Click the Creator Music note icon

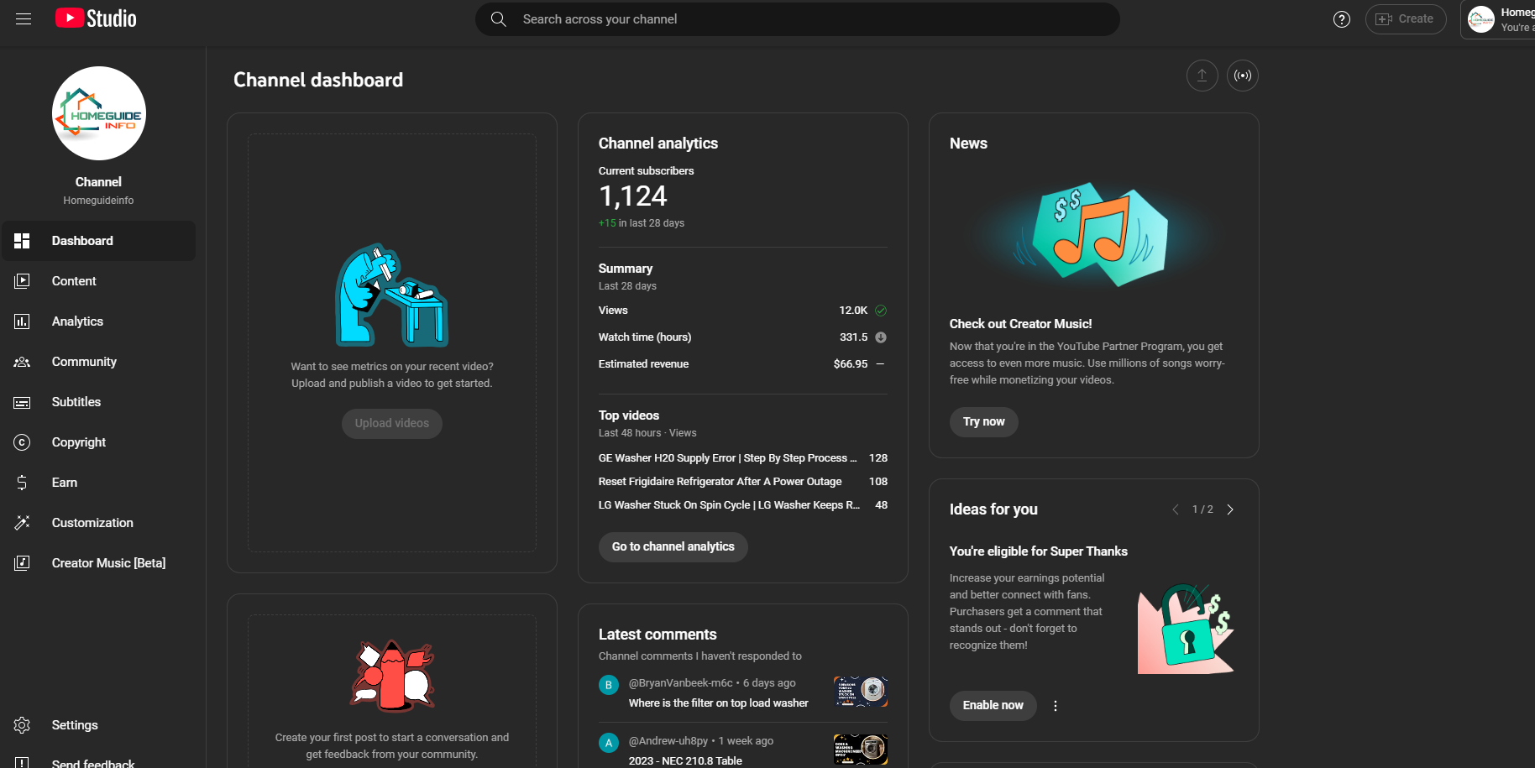[x=22, y=563]
